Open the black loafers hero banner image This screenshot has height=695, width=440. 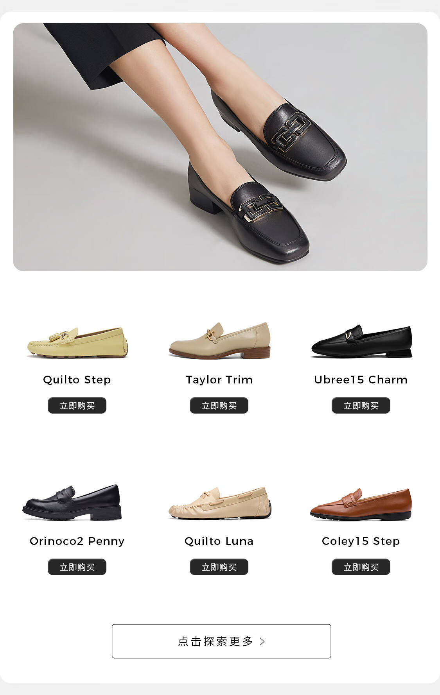click(220, 147)
